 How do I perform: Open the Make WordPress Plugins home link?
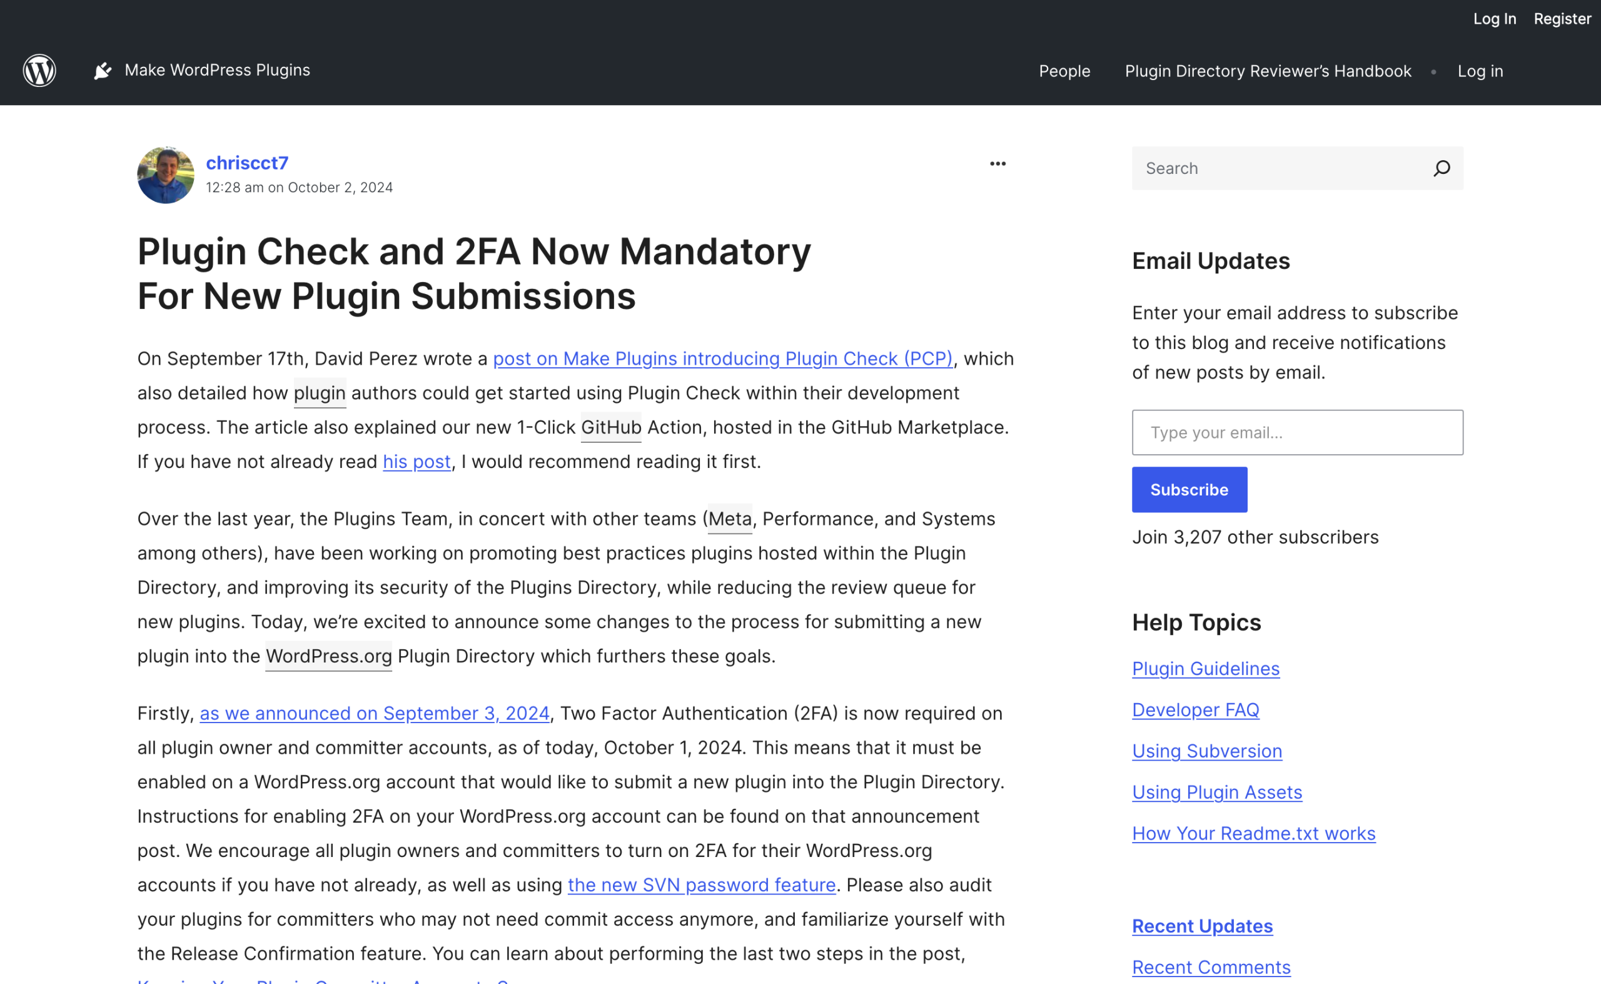pyautogui.click(x=217, y=70)
